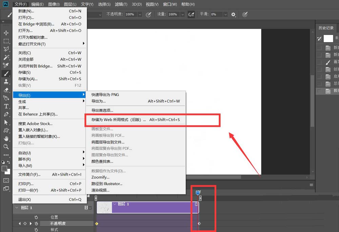Select the Path Selection arrow tool
Viewport: 339px width, 232px height.
tap(6, 122)
